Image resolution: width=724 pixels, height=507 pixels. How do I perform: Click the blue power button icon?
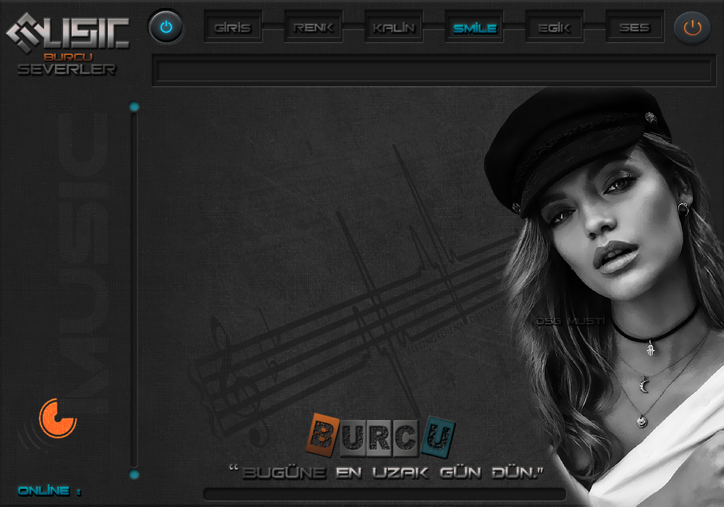166,28
